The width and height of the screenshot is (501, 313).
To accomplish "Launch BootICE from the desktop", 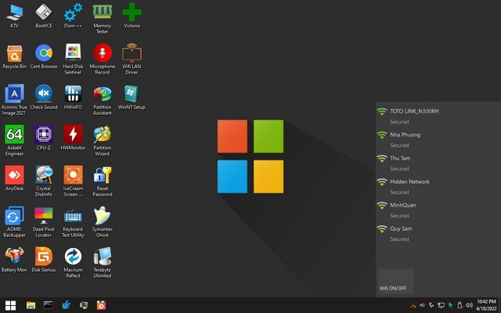I will pyautogui.click(x=44, y=16).
